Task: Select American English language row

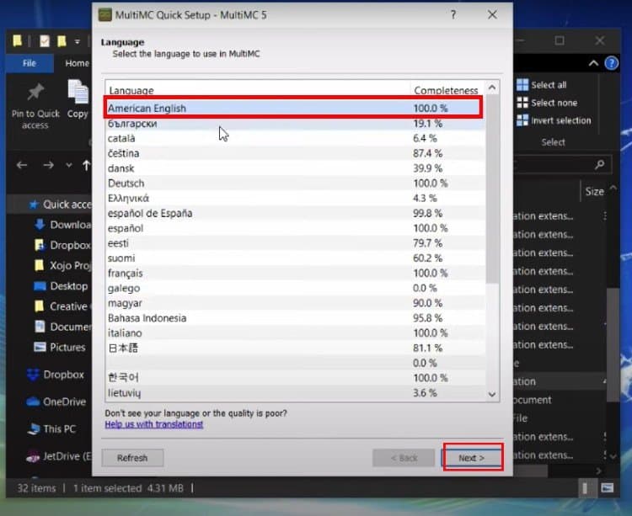Action: click(x=293, y=108)
